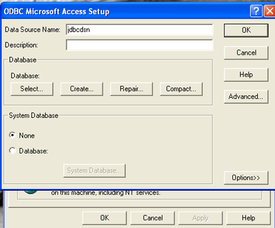
Task: Click Cancel in the background administrator window
Action: [153, 218]
